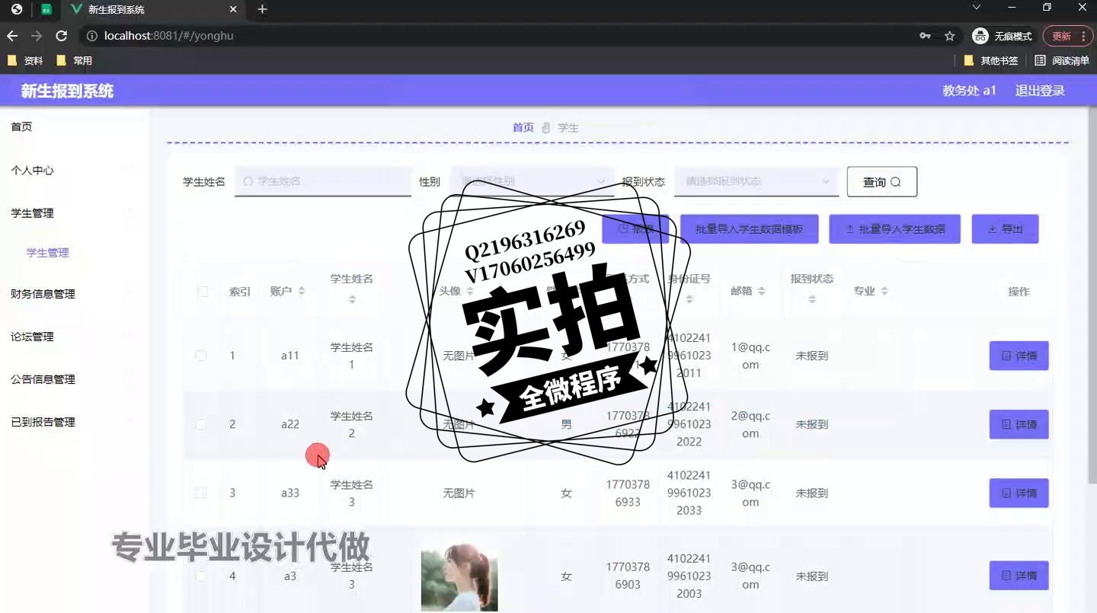This screenshot has height=613, width=1097.
Task: Click the 1@qq.com email cell
Action: pos(750,356)
